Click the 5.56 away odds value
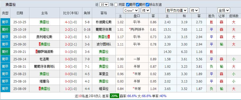241x100 pixels. [199, 59]
